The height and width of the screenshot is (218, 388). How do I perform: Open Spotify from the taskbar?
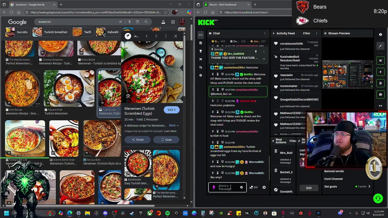tap(168, 213)
